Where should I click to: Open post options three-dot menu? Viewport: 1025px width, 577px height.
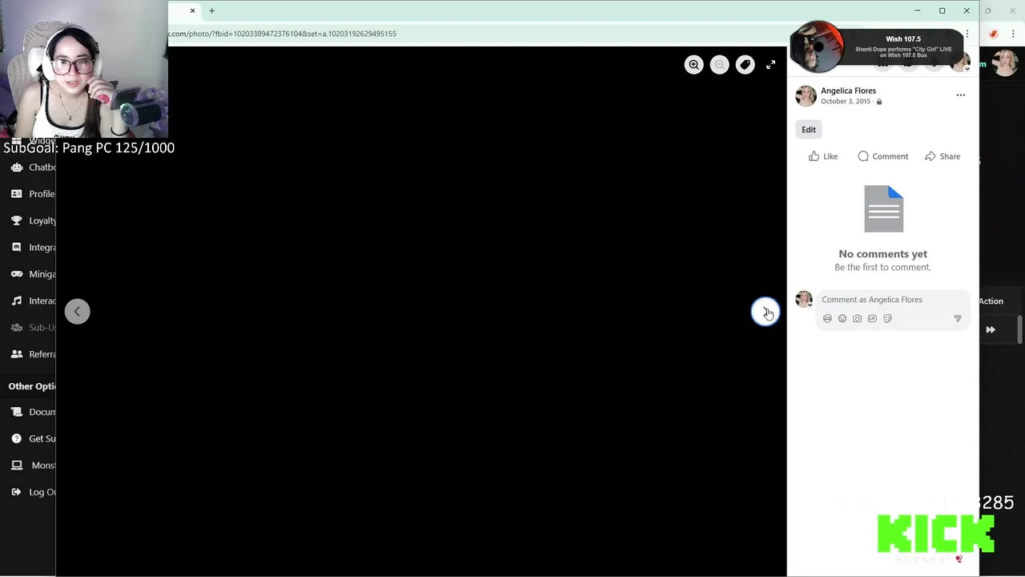click(960, 95)
